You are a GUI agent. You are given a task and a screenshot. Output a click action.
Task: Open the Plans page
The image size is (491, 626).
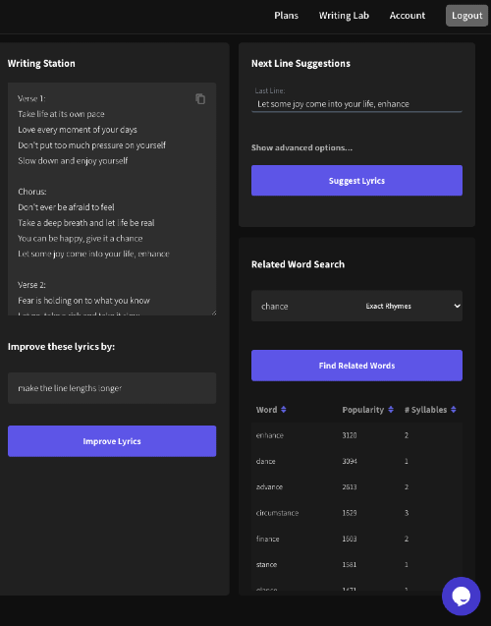tap(286, 16)
